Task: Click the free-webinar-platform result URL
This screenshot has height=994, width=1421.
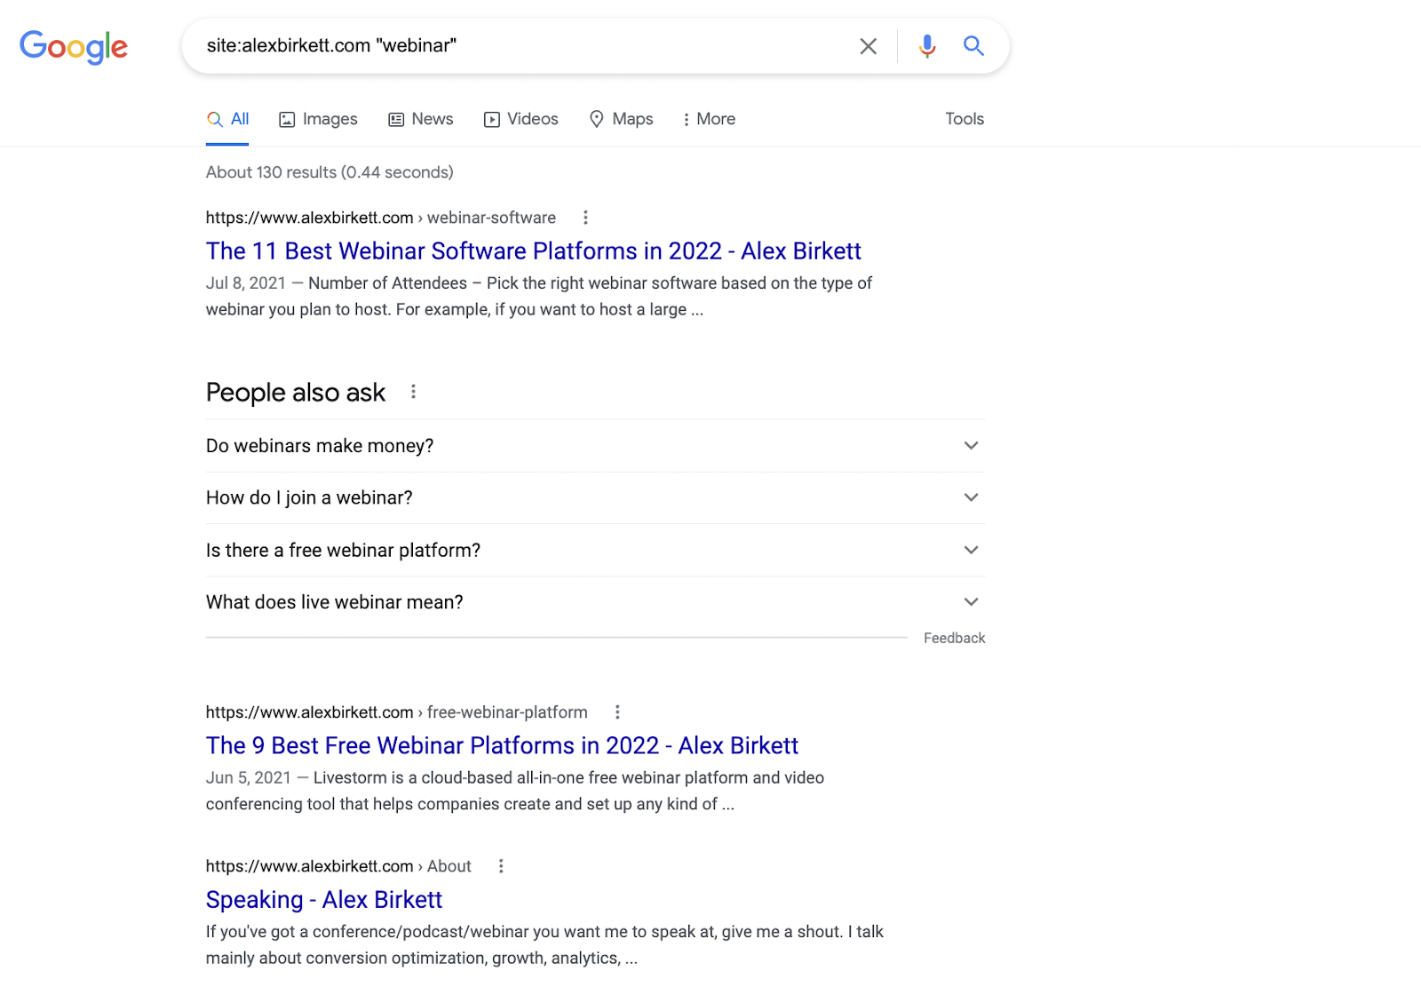Action: point(397,712)
